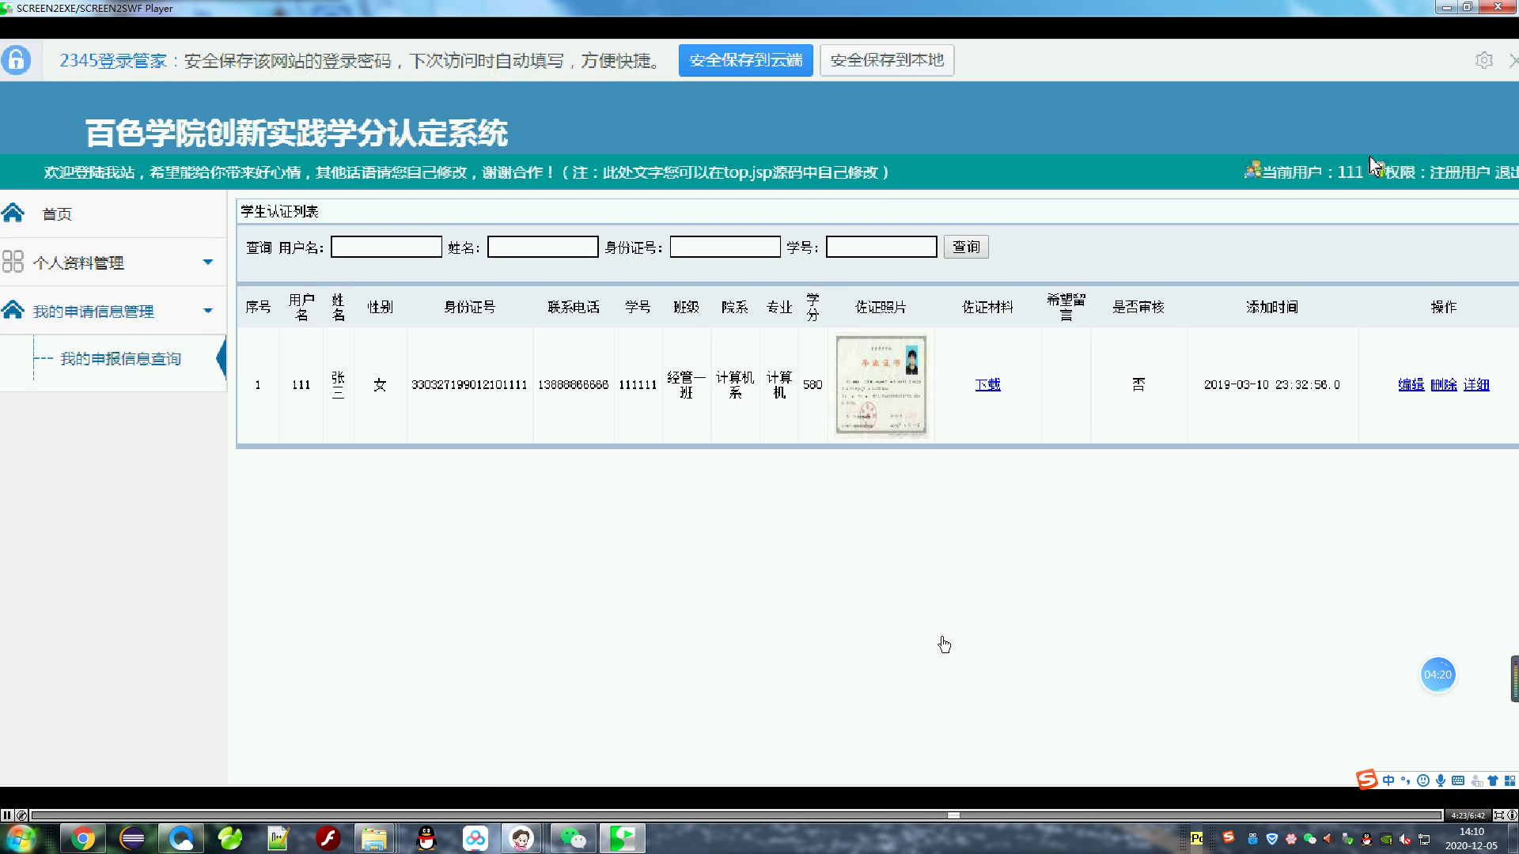The width and height of the screenshot is (1519, 854).
Task: Click timestamp 2019-03-10 23:32:56.0
Action: pyautogui.click(x=1272, y=384)
